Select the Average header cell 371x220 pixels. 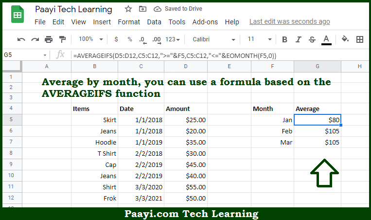click(318, 109)
